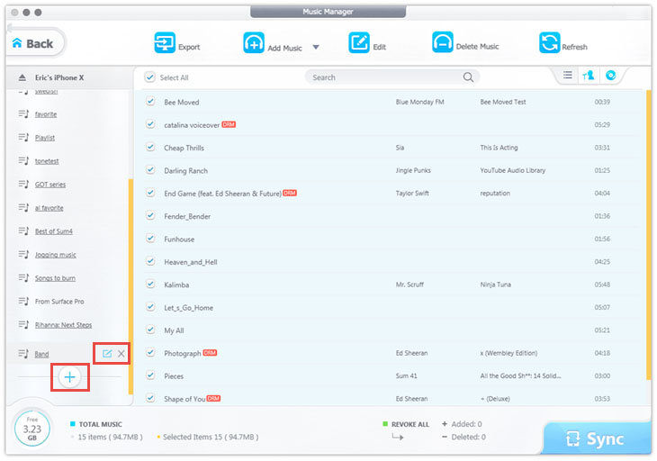Go Back to the home screen
The height and width of the screenshot is (461, 657).
click(36, 43)
